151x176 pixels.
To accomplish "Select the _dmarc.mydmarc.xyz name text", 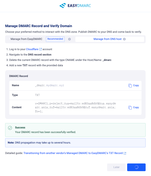I will 49,85.
